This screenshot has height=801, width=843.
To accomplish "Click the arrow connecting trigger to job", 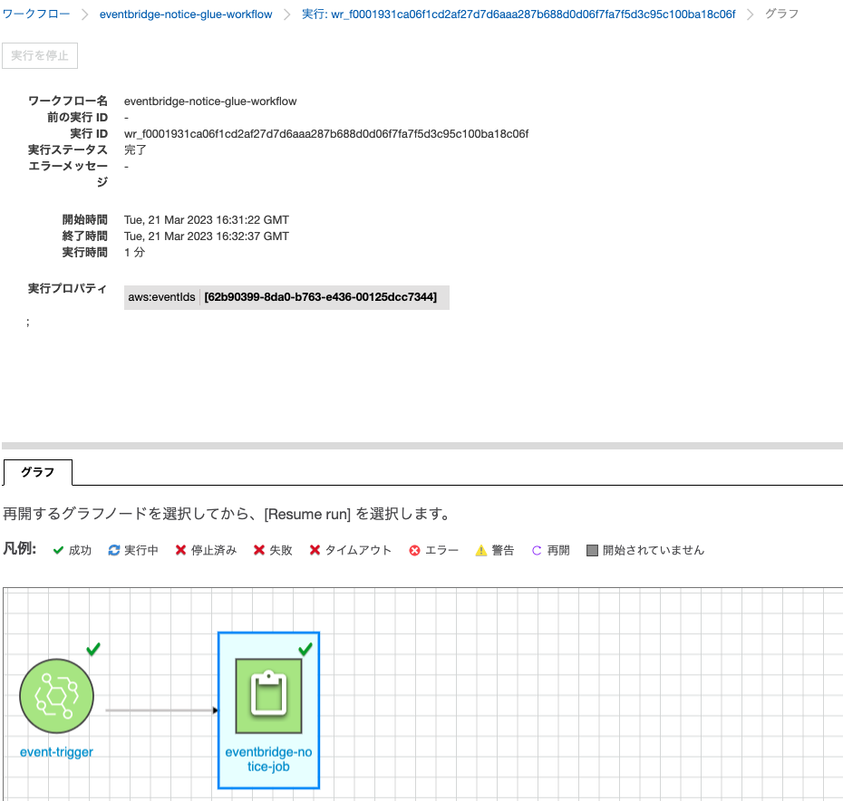I will point(162,710).
